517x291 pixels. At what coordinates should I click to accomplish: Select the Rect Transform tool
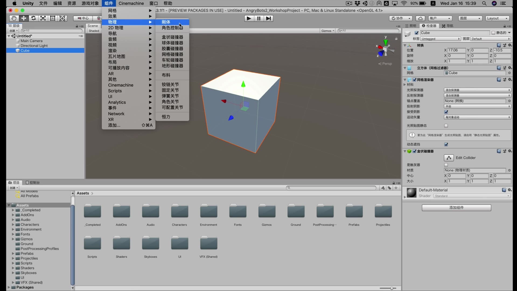pos(53,18)
